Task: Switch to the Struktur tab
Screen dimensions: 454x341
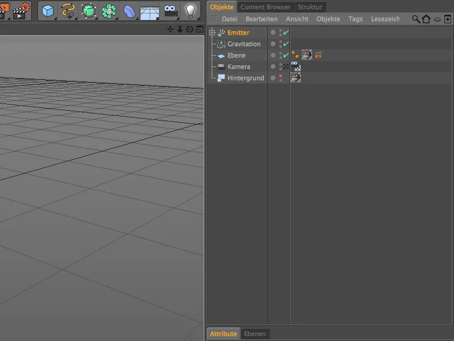Action: [310, 7]
